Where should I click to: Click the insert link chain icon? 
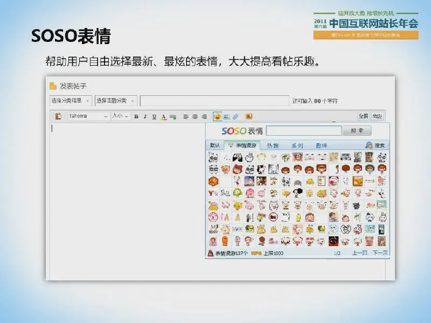(x=235, y=116)
